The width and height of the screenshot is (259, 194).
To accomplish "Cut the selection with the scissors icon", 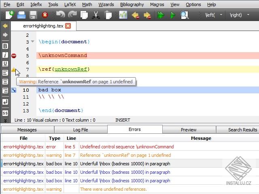I will [x=96, y=15].
